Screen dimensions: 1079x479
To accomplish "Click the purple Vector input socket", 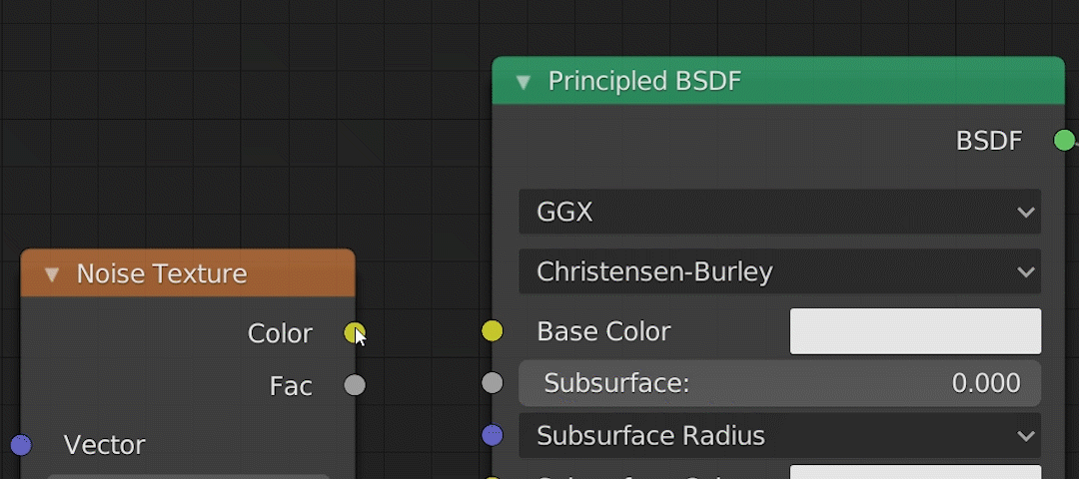I will pyautogui.click(x=20, y=445).
